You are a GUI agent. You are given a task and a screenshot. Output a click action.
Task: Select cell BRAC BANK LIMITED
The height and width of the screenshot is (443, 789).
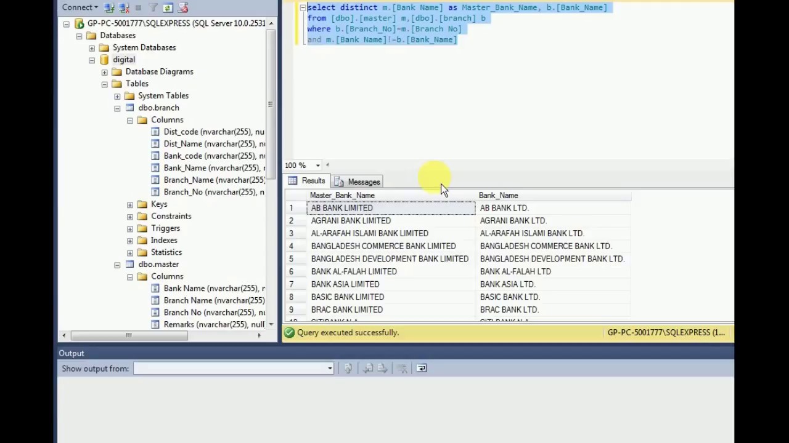tap(391, 309)
